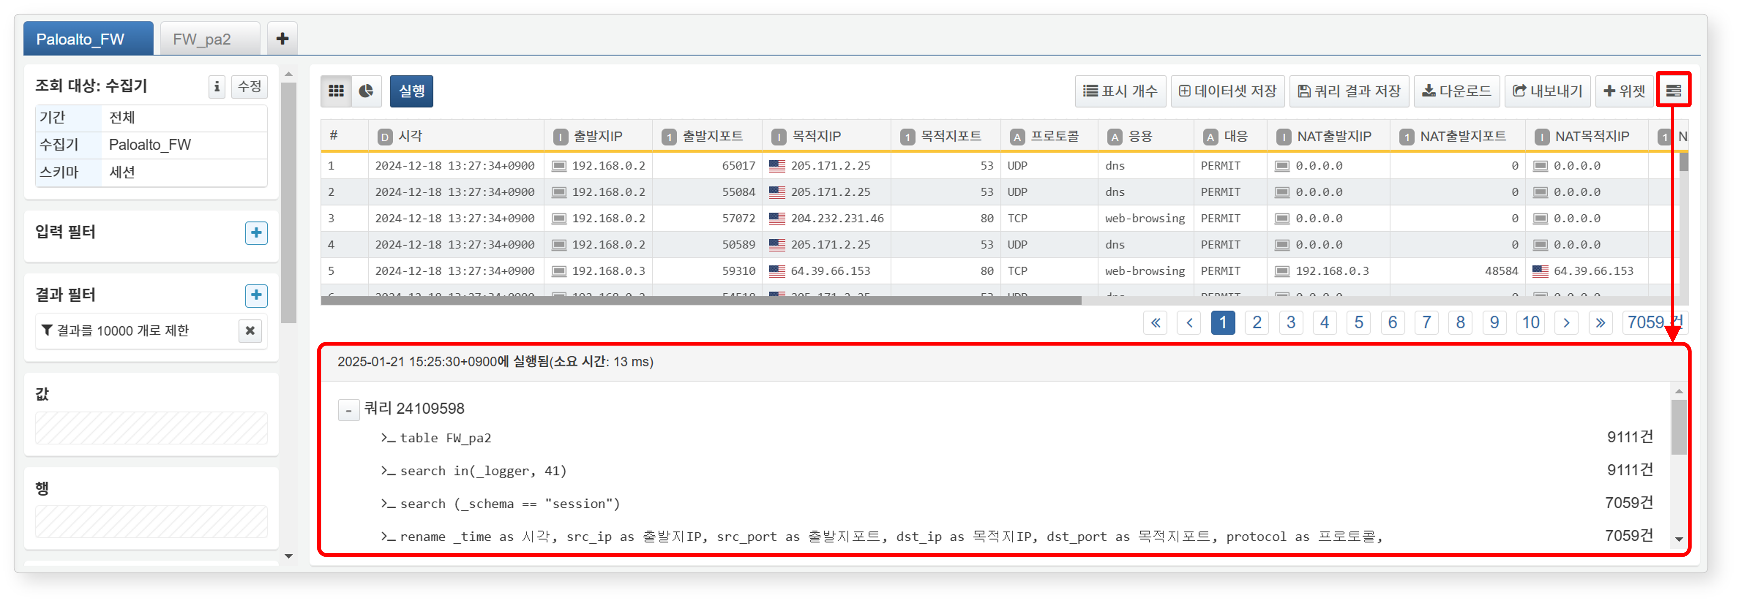Select current page 1 in pagination
Viewport: 1737px width, 602px height.
pos(1223,322)
